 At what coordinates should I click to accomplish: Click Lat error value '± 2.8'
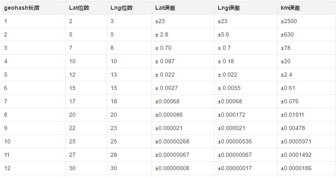pyautogui.click(x=162, y=34)
